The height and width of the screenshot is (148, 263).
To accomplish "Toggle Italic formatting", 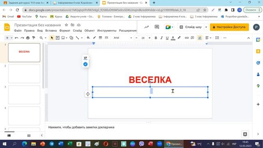I will tap(161, 38).
